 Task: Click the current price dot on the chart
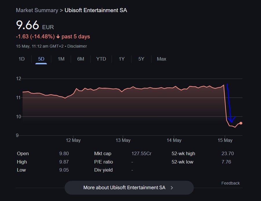[x=241, y=123]
